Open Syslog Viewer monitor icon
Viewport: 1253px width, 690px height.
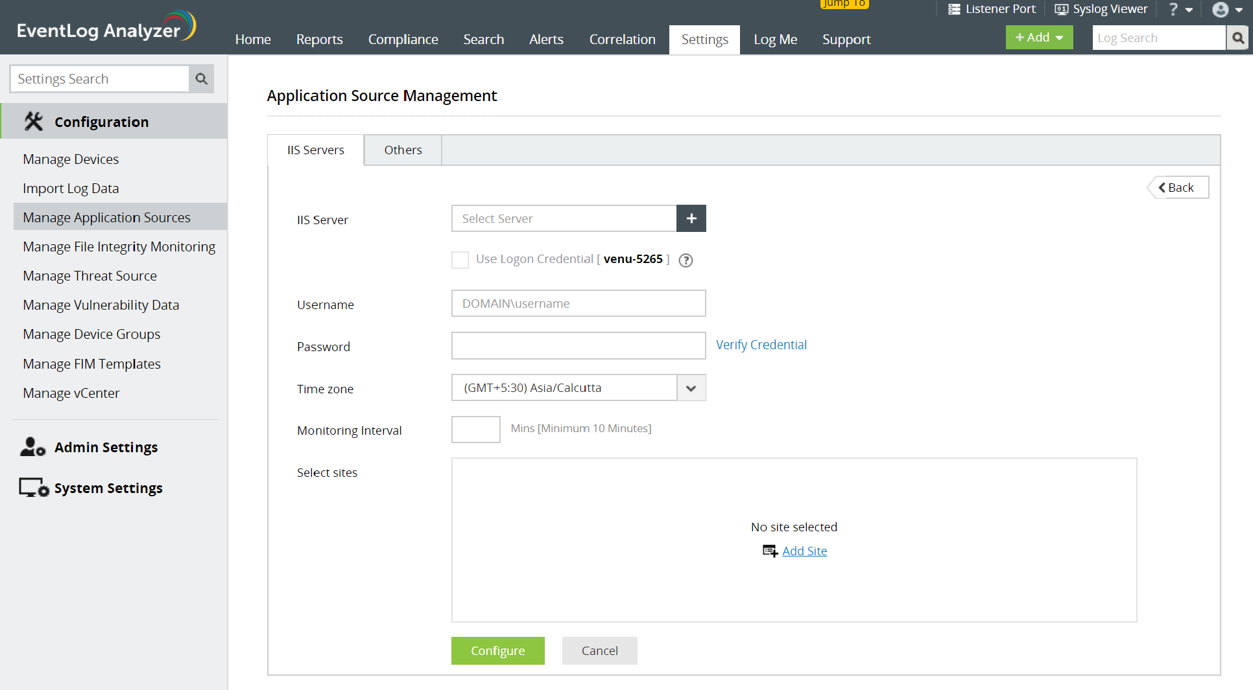click(1061, 9)
